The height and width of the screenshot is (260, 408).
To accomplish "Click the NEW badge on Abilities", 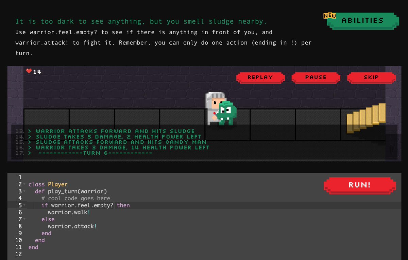I will click(329, 16).
